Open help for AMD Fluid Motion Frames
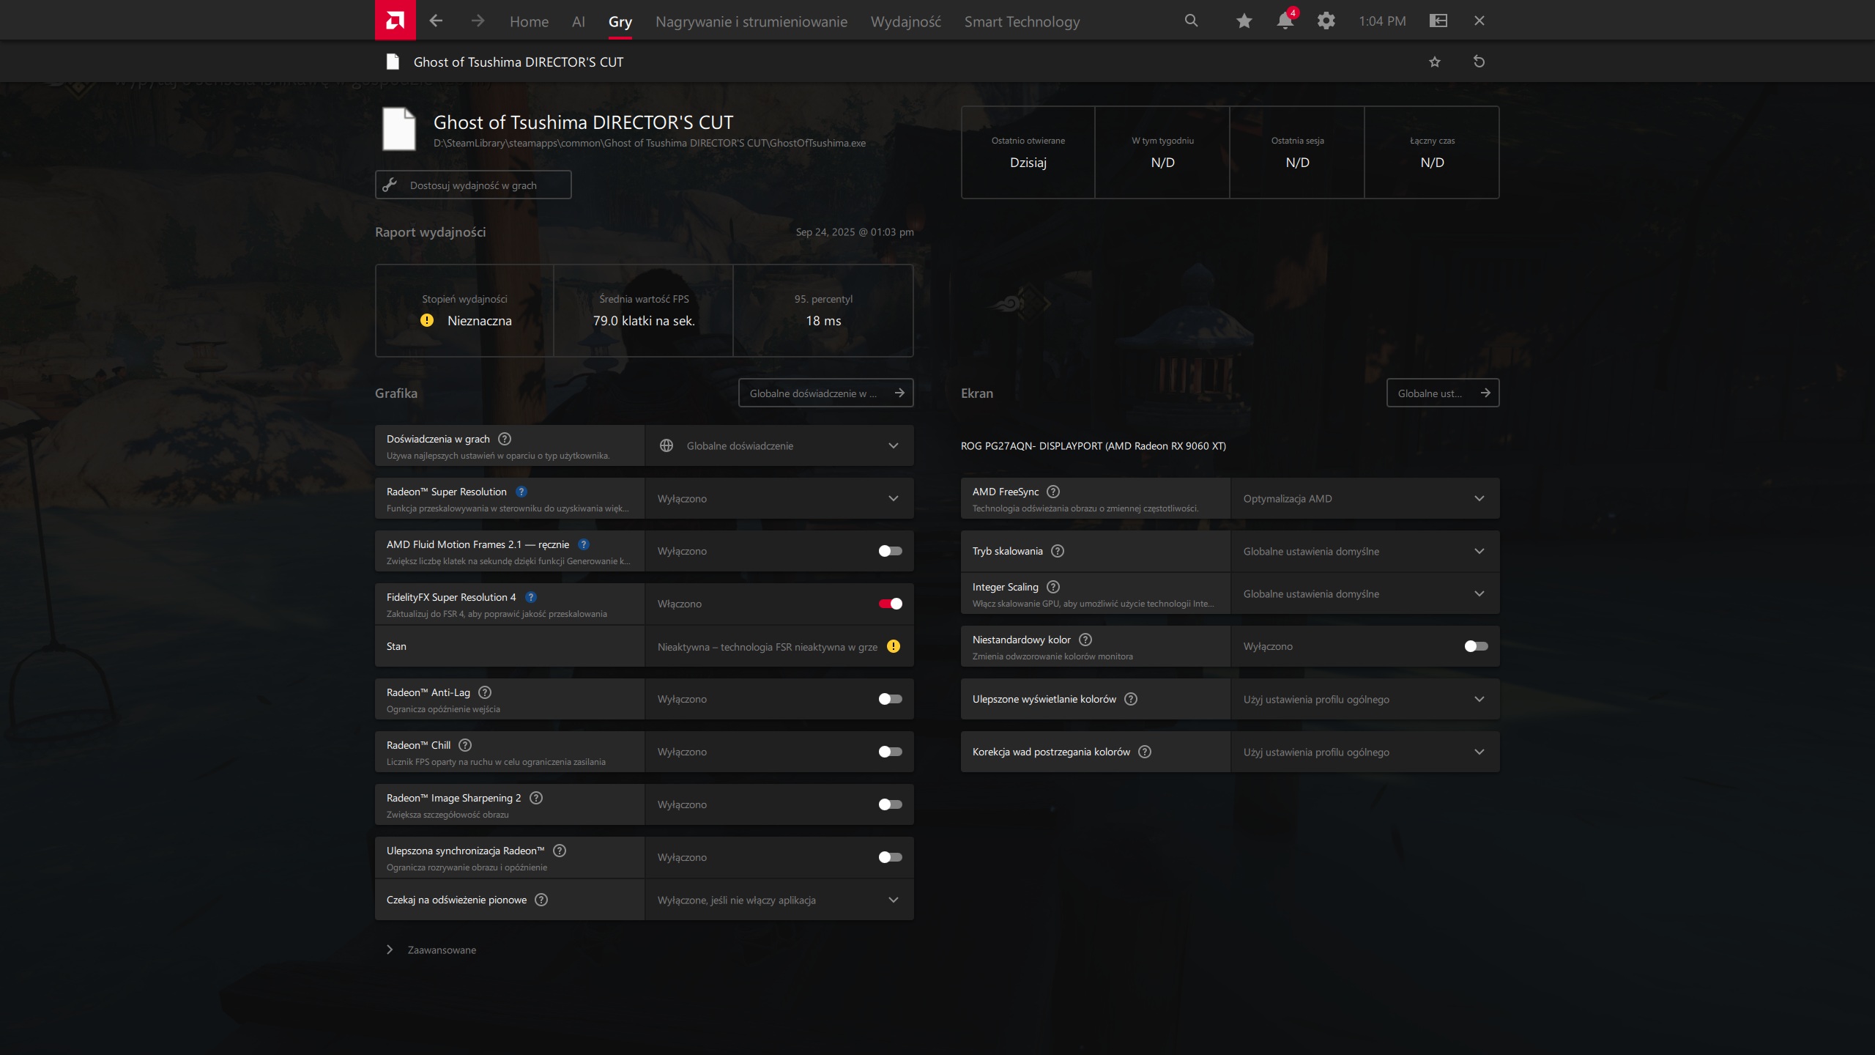The image size is (1875, 1055). point(583,544)
